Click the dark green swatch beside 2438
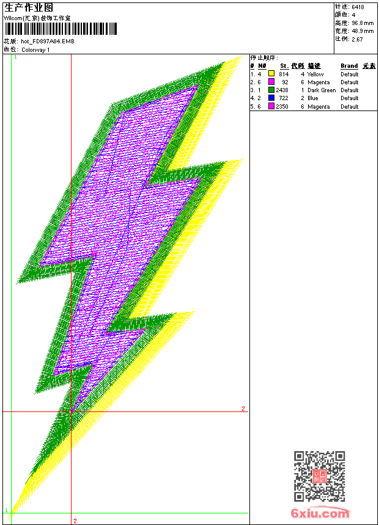Screen dimensions: 379x525 tap(271, 90)
